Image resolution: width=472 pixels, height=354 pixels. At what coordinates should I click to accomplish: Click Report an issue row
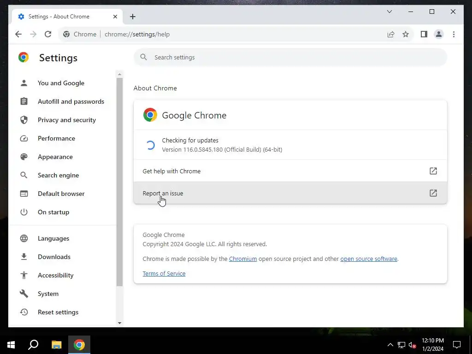click(290, 193)
